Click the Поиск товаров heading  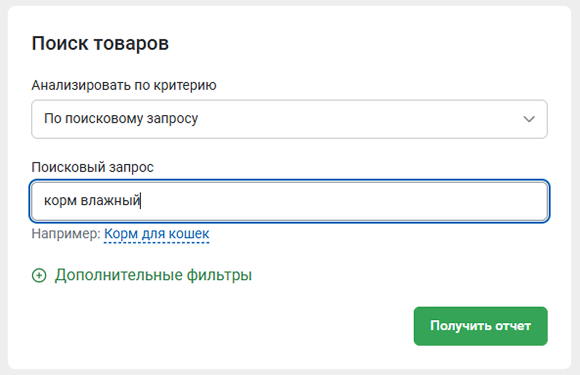coord(100,43)
